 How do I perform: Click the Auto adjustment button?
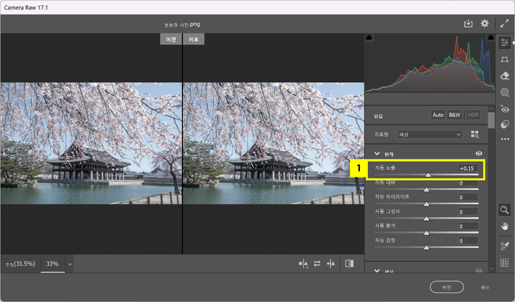click(437, 115)
